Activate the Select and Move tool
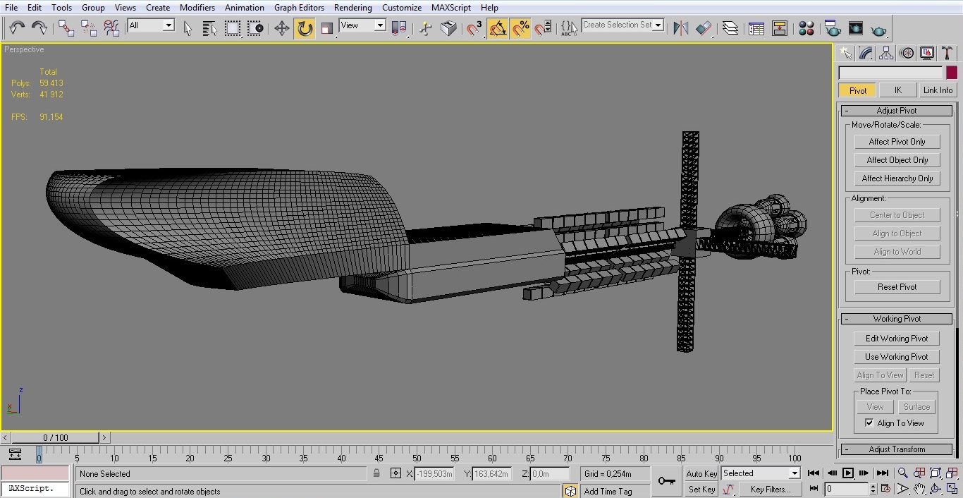 click(281, 28)
